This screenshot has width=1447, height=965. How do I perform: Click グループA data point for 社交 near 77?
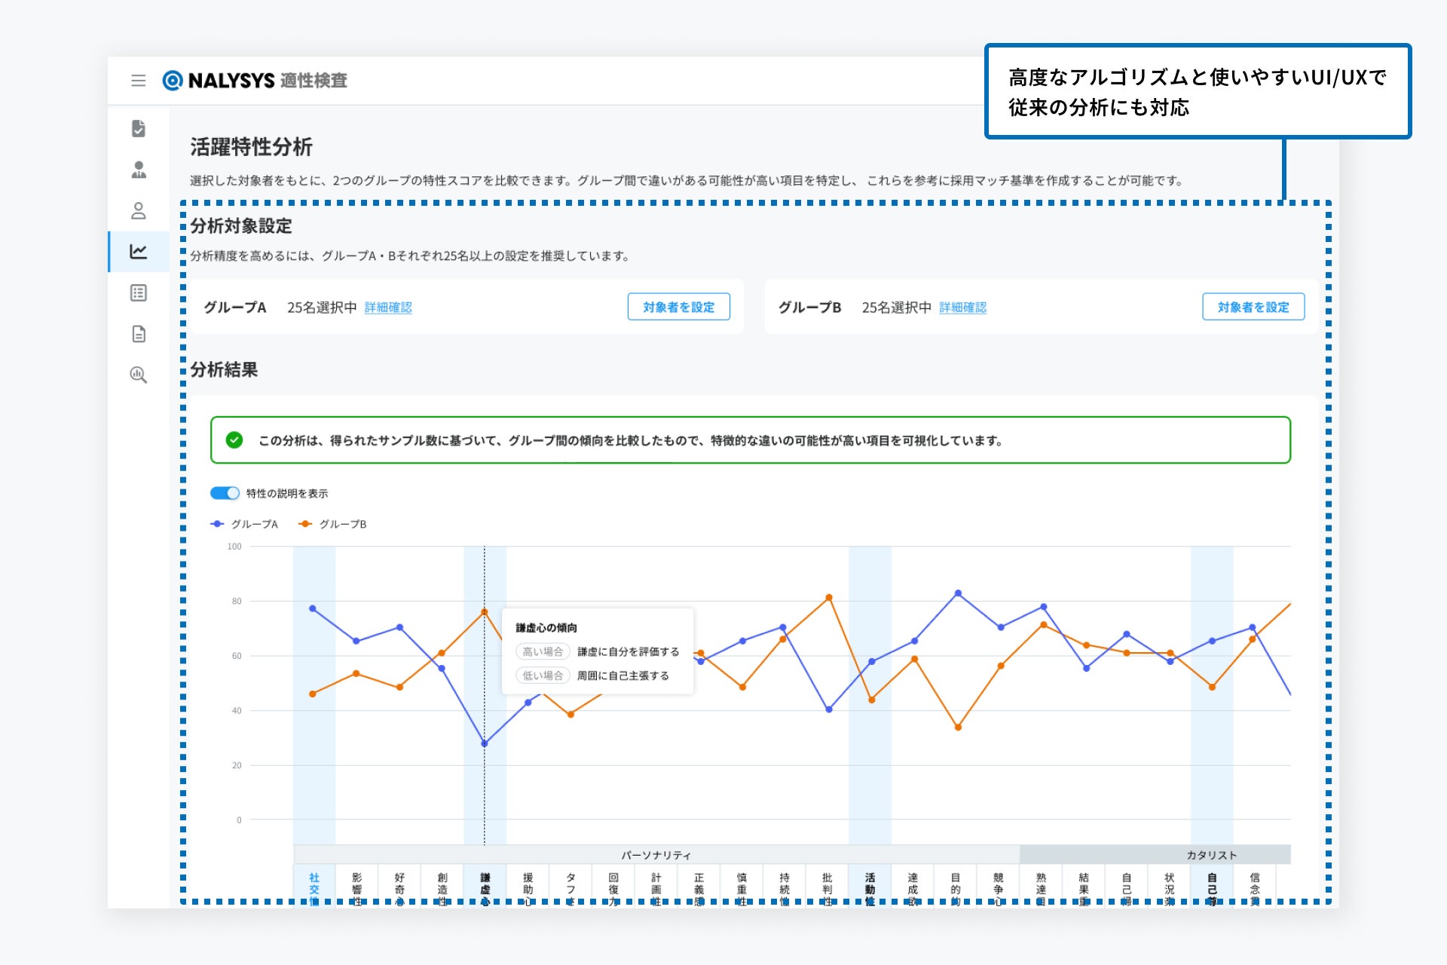point(313,608)
